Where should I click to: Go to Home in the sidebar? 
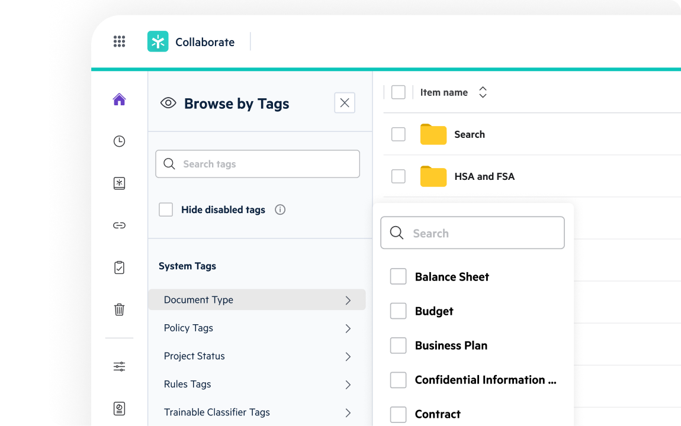(120, 99)
